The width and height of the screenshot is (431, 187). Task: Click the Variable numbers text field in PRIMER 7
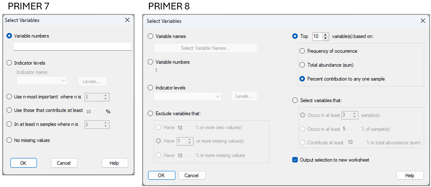click(72, 46)
